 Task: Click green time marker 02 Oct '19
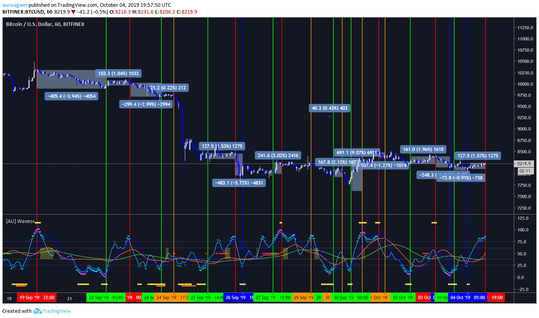[x=403, y=298]
